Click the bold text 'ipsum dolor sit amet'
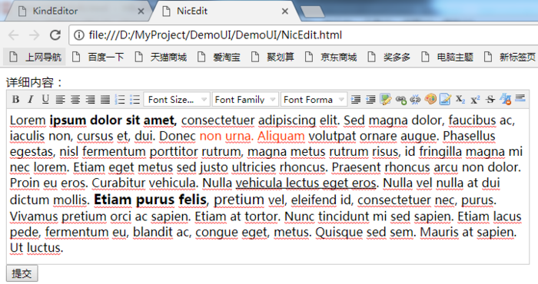The width and height of the screenshot is (538, 284). click(113, 121)
